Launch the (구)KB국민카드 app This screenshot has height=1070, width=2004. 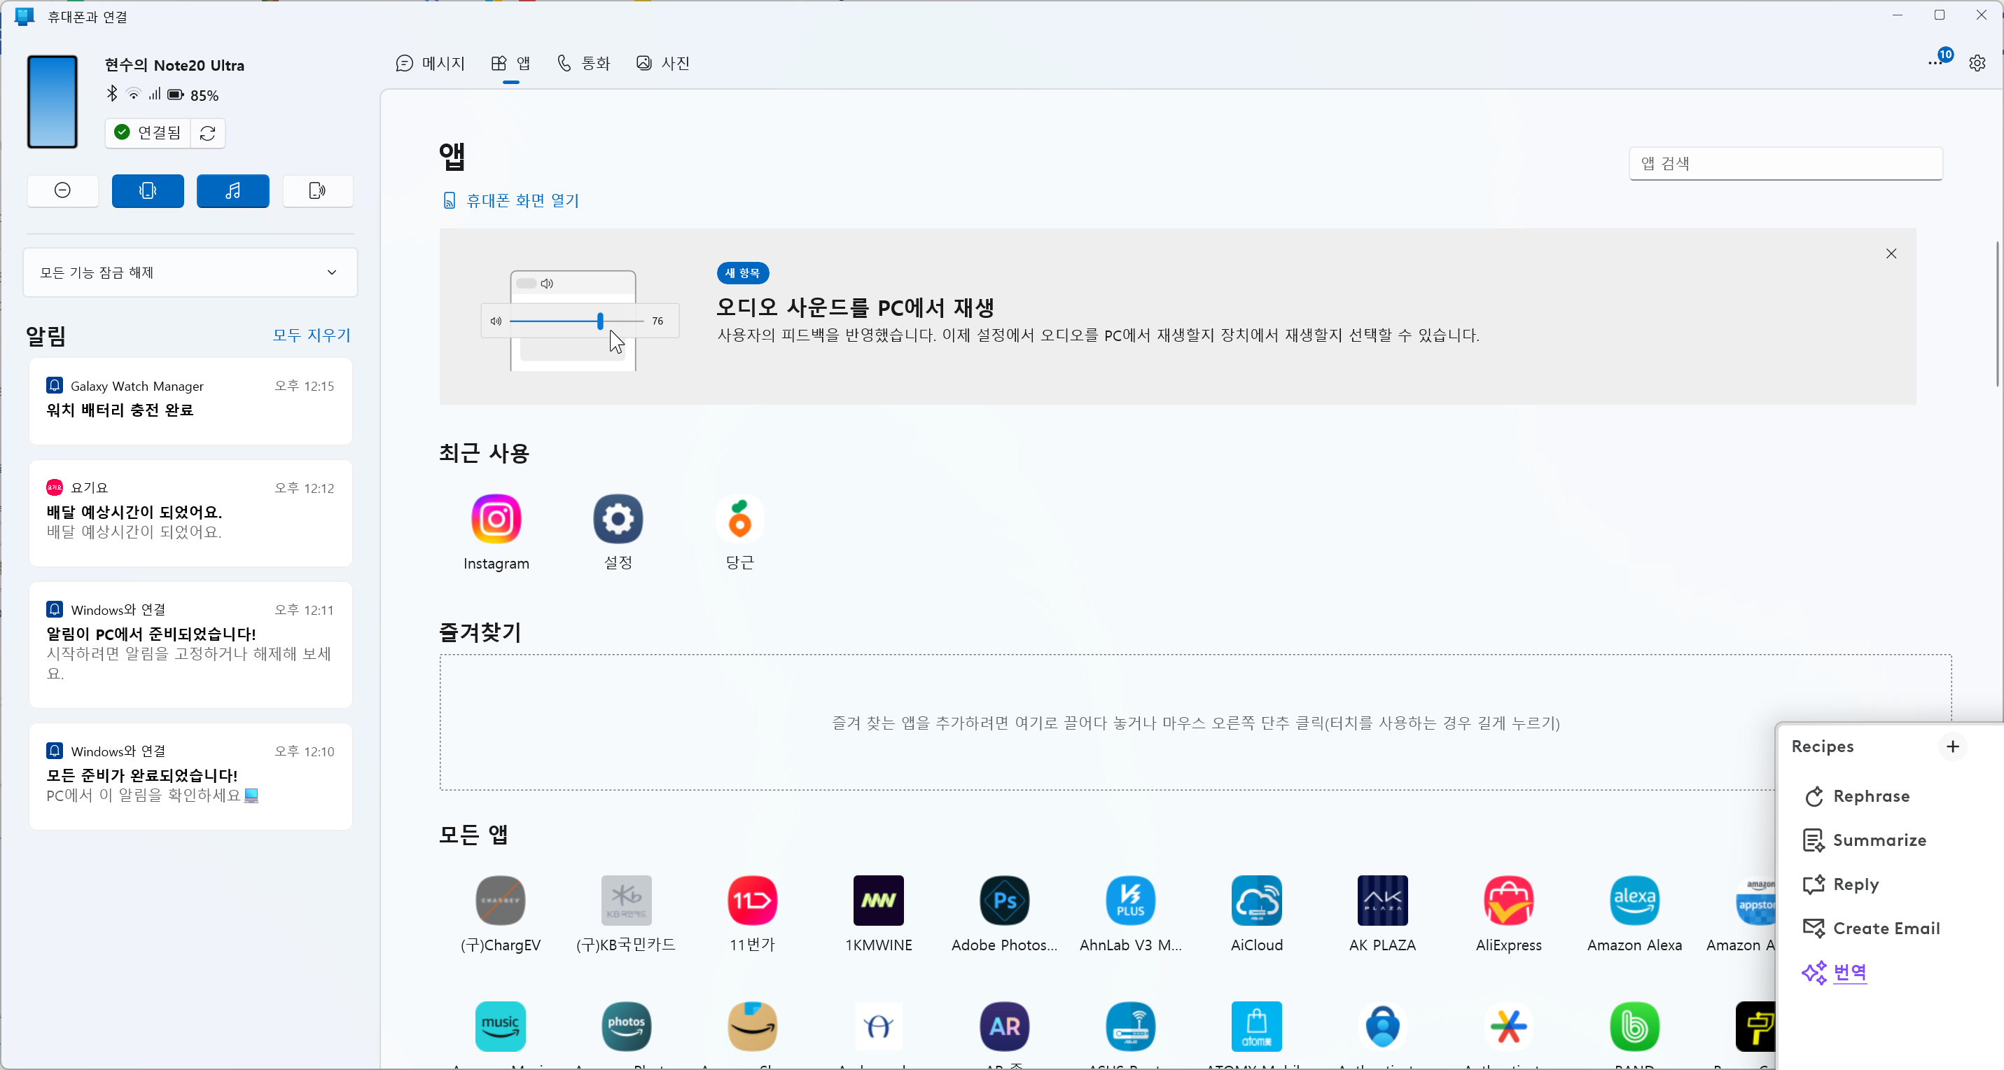pyautogui.click(x=626, y=915)
